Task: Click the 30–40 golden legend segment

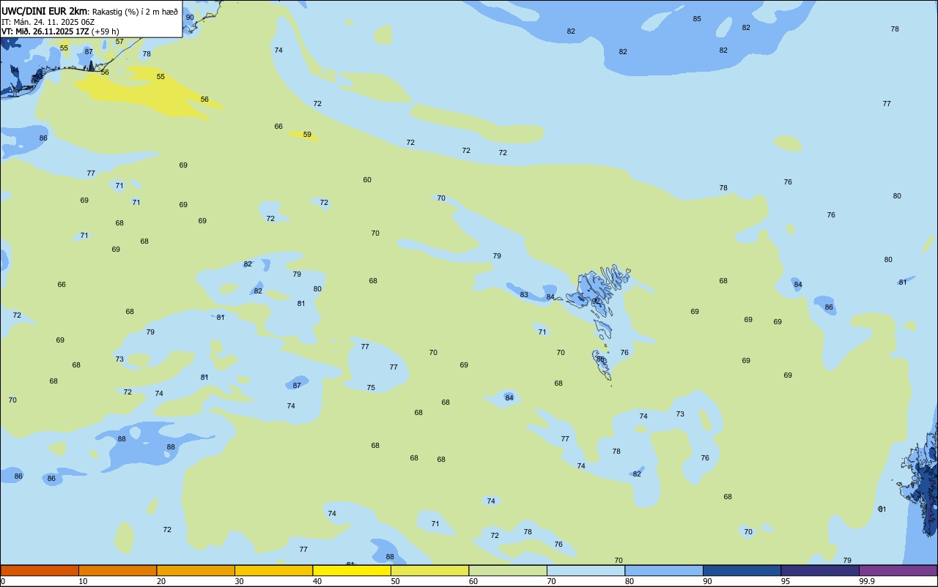Action: pyautogui.click(x=273, y=570)
